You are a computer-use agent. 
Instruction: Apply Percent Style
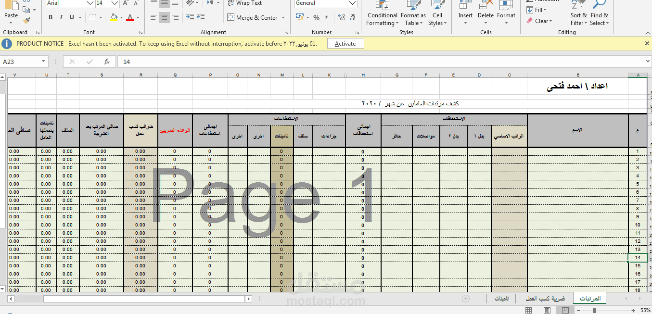click(x=316, y=18)
